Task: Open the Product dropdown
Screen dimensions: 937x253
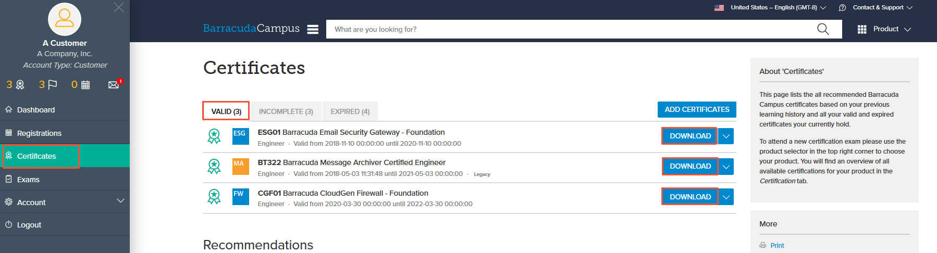Action: 884,29
